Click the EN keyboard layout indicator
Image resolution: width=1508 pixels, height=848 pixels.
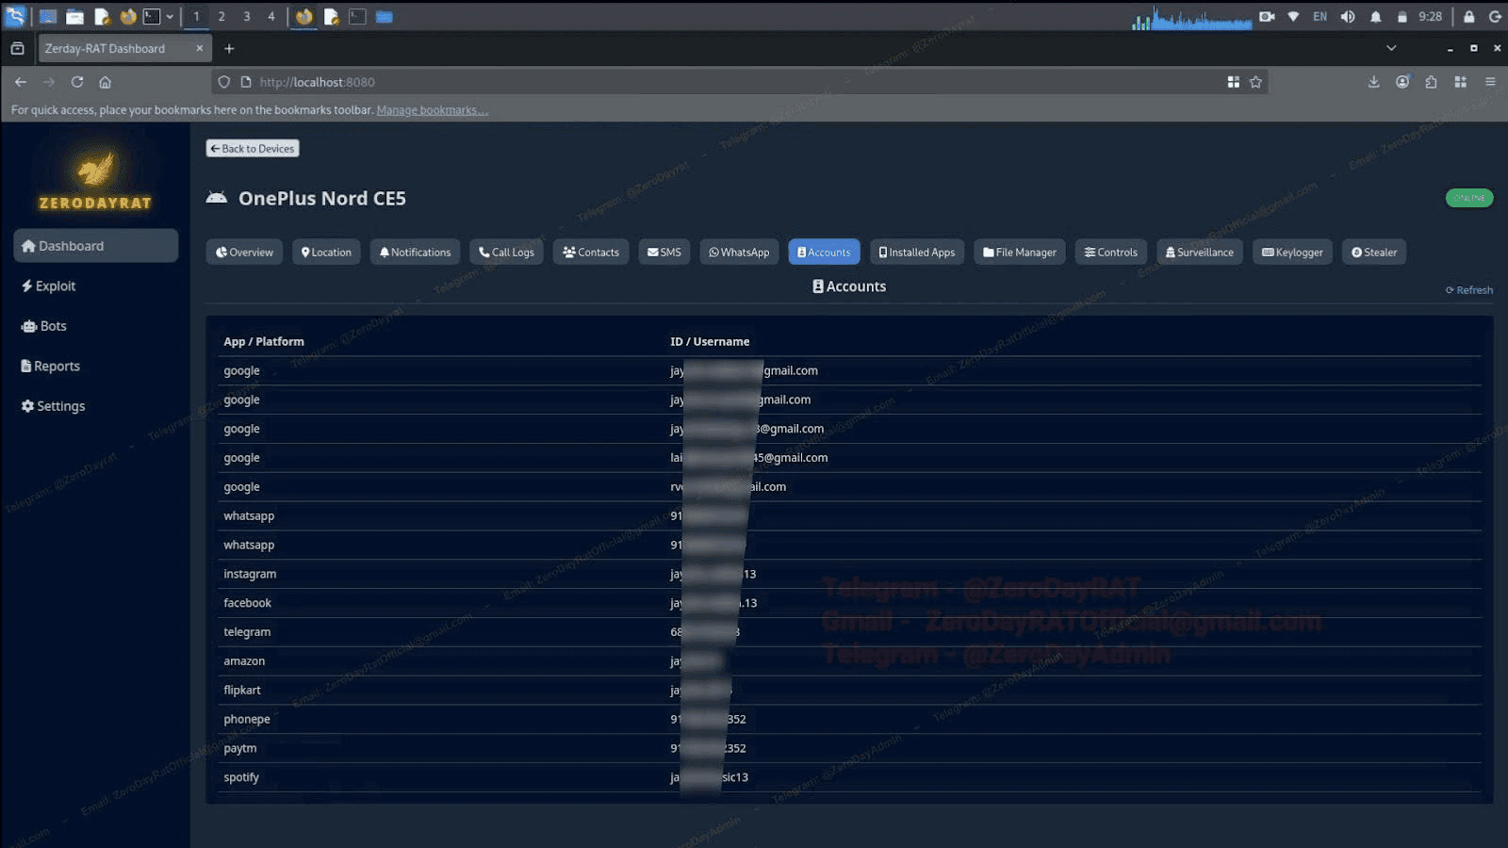point(1319,16)
